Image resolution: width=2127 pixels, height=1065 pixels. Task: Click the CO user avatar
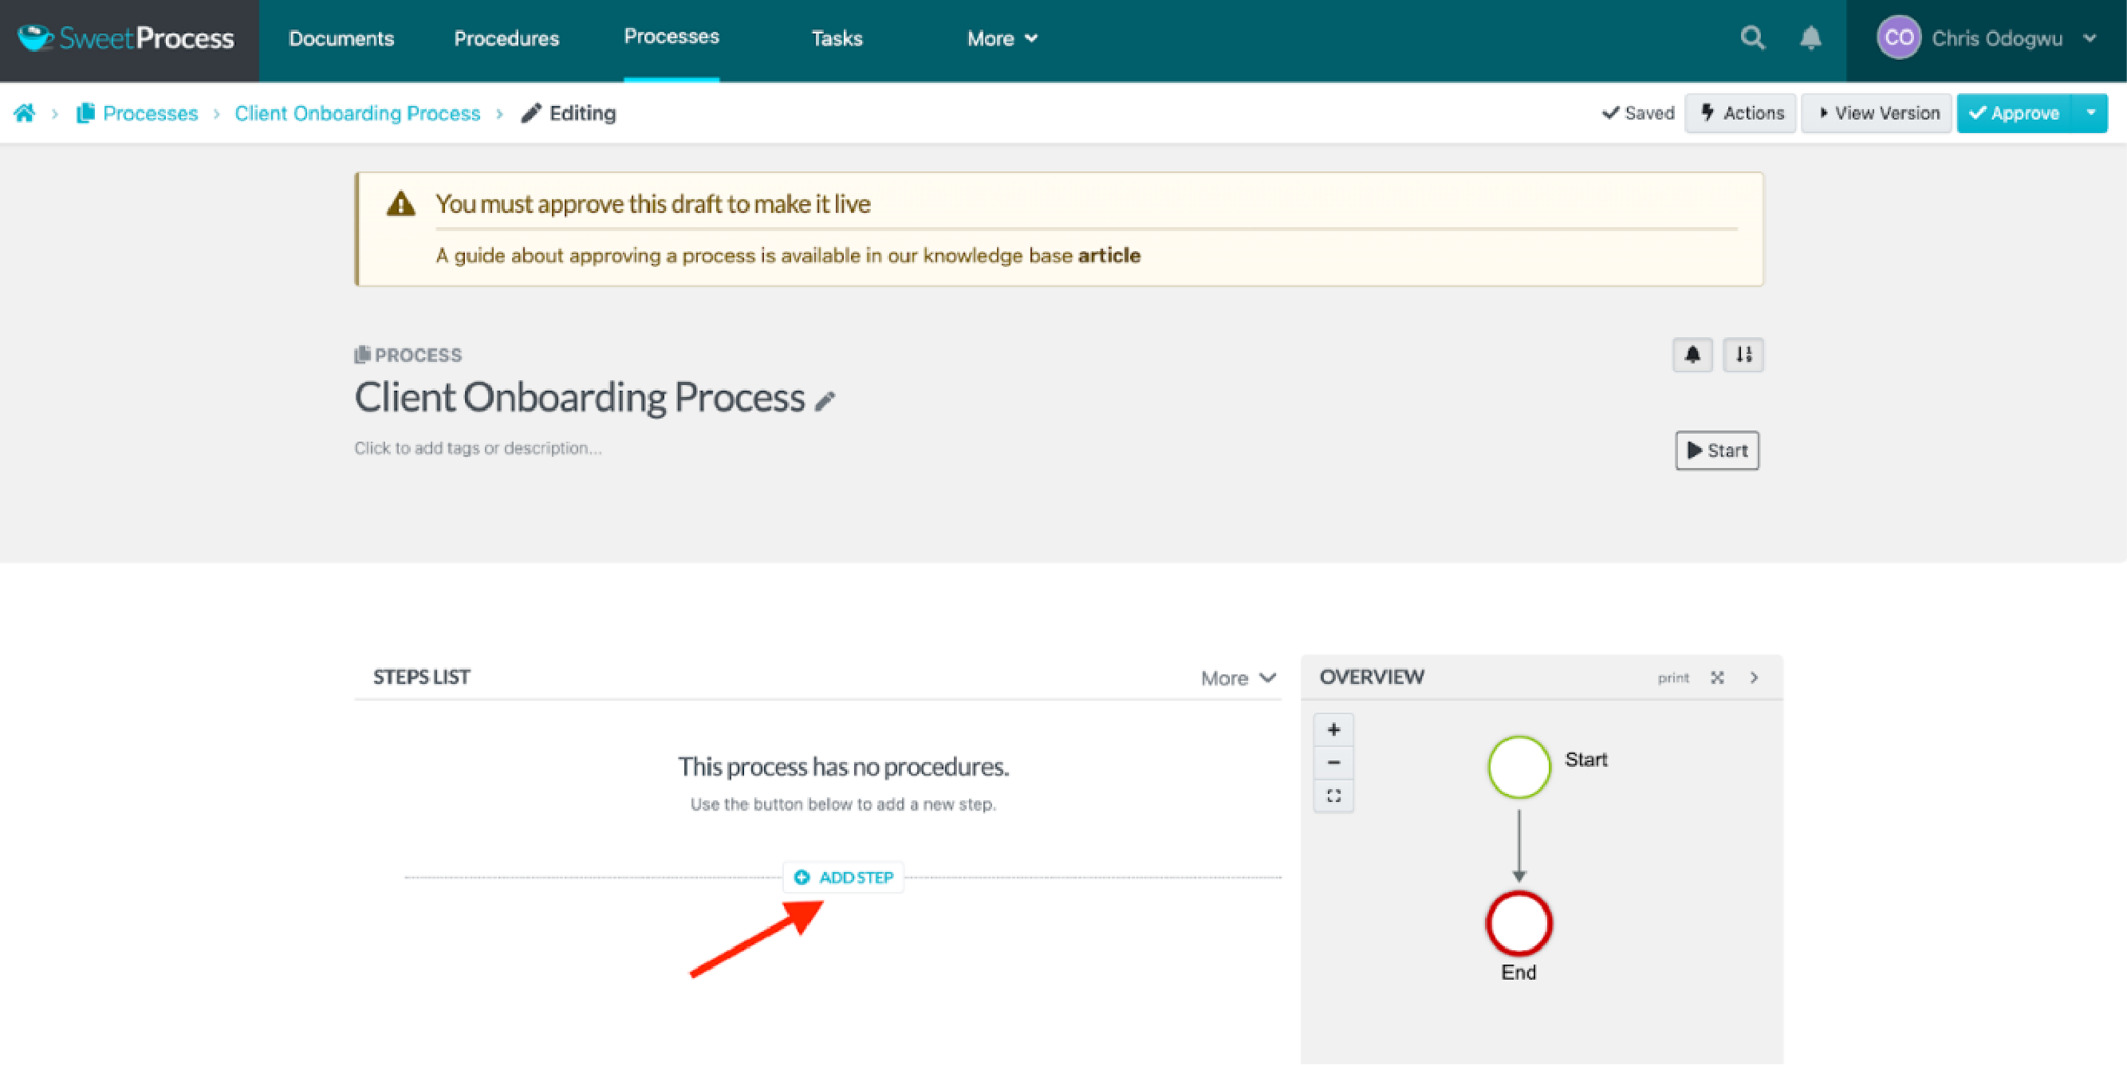(1898, 38)
